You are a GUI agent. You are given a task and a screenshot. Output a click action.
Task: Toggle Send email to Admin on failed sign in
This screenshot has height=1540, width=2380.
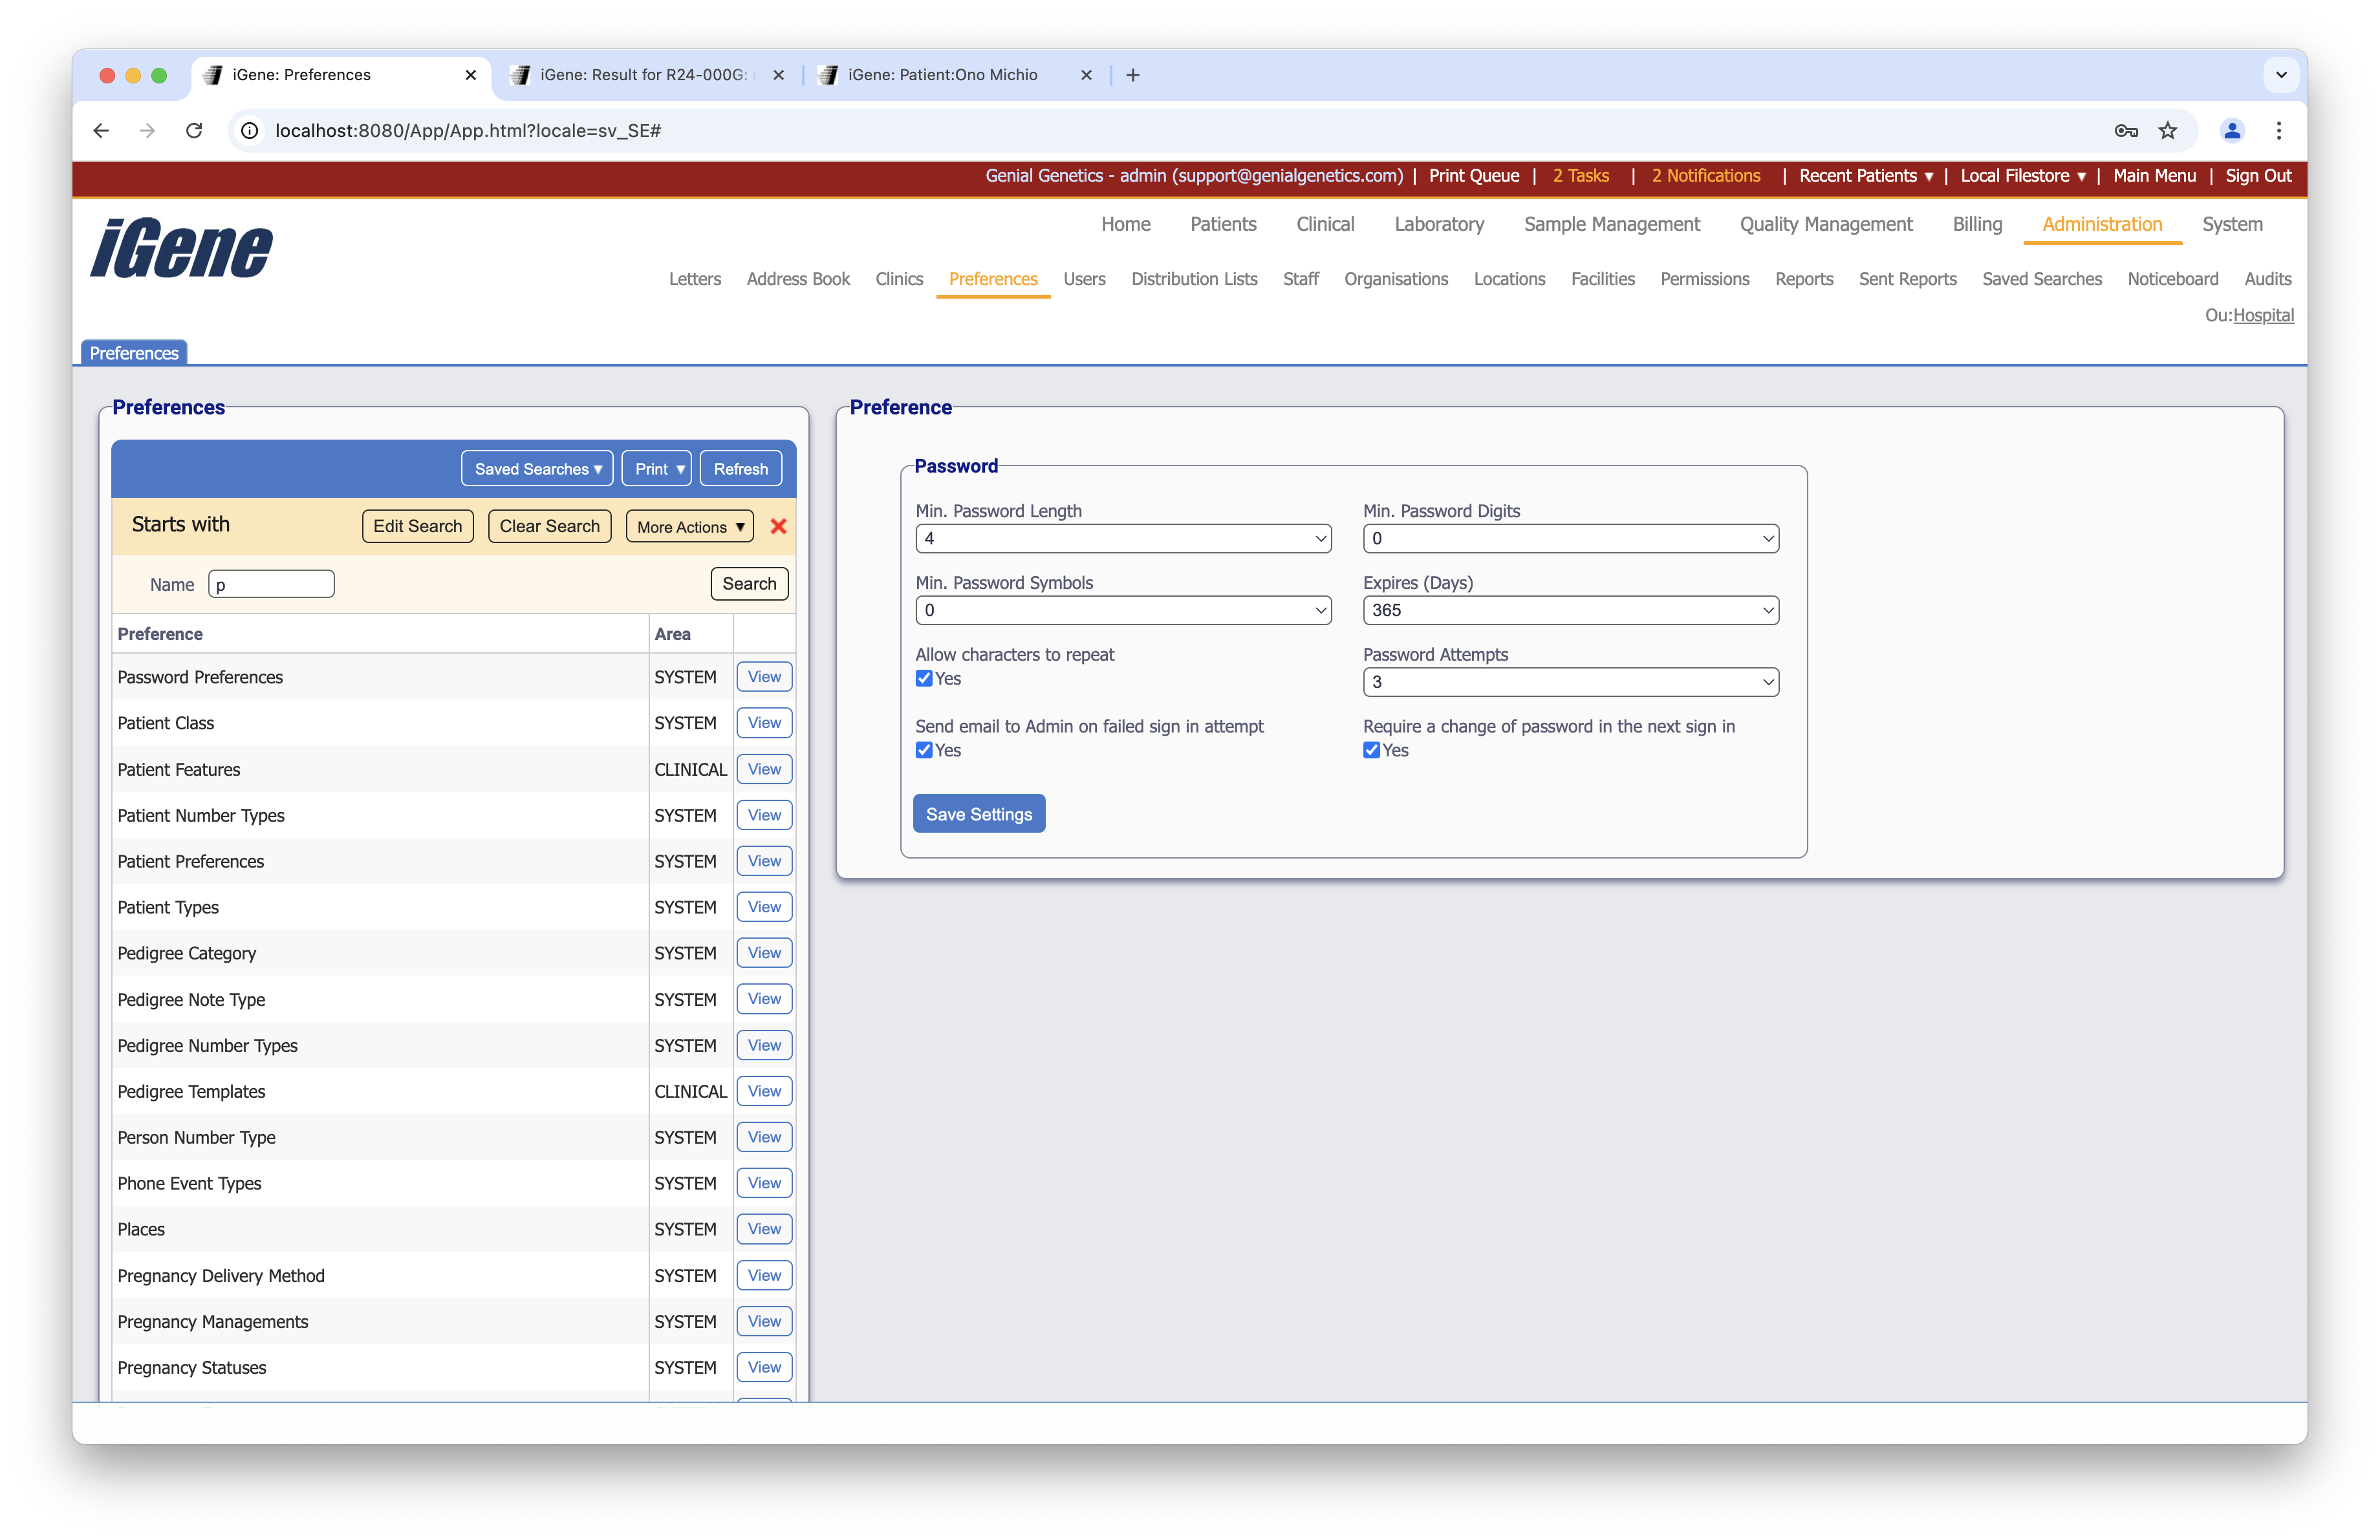point(924,751)
